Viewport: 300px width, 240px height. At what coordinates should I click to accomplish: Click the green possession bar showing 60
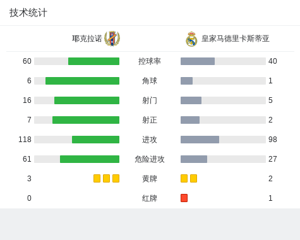[93, 61]
